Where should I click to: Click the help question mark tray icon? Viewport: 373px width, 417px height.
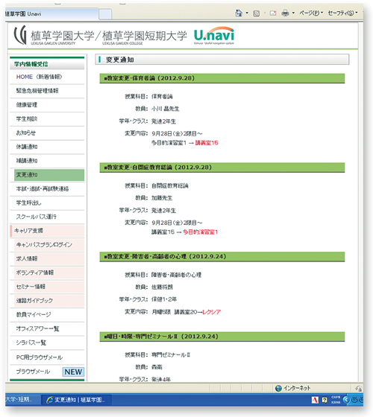325,400
